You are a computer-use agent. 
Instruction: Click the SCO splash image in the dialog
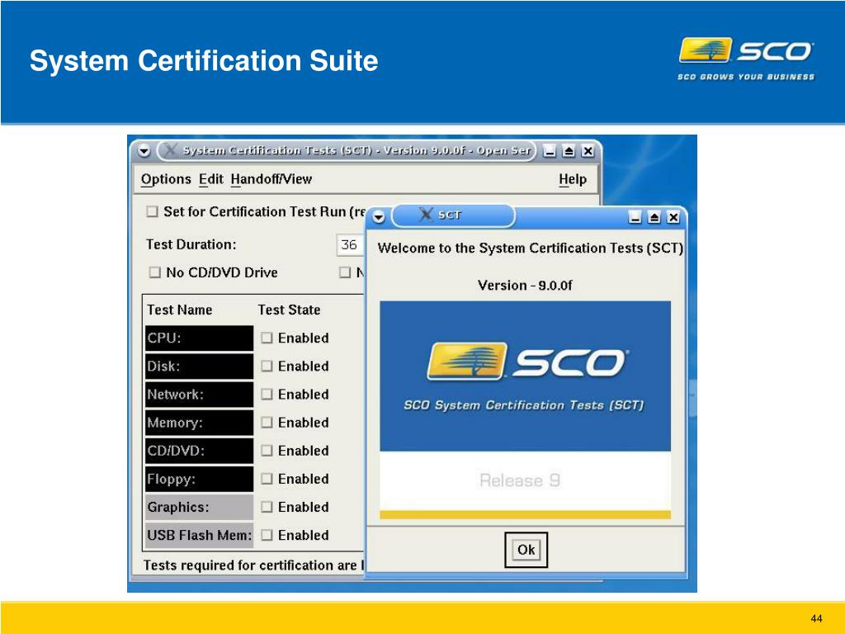coord(526,409)
